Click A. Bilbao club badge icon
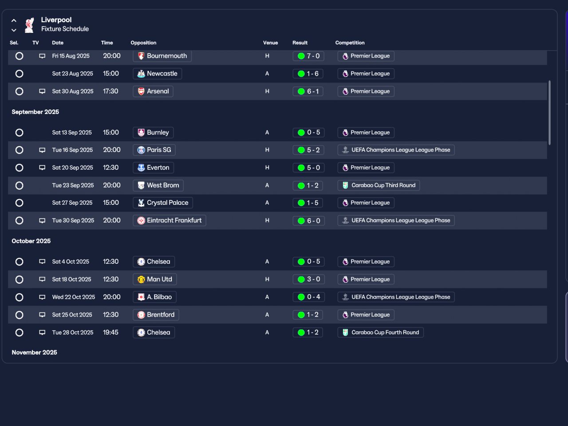The height and width of the screenshot is (426, 568). [141, 297]
